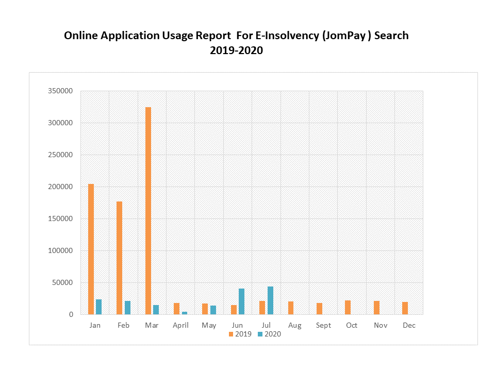Select the blue 2020 bar for Mar
The width and height of the screenshot is (495, 371).
(156, 310)
